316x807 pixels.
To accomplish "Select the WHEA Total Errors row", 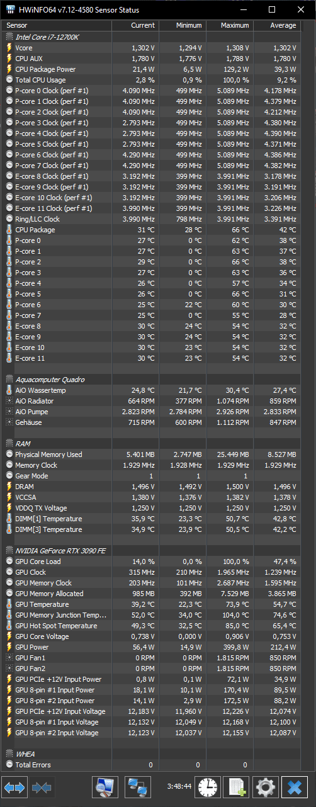I will click(x=151, y=765).
